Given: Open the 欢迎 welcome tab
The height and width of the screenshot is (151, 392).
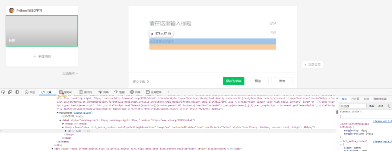Looking at the screenshot, I should (x=30, y=92).
